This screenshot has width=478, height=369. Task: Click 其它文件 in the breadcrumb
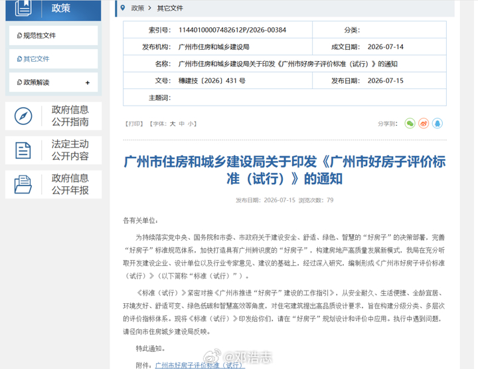(x=170, y=8)
